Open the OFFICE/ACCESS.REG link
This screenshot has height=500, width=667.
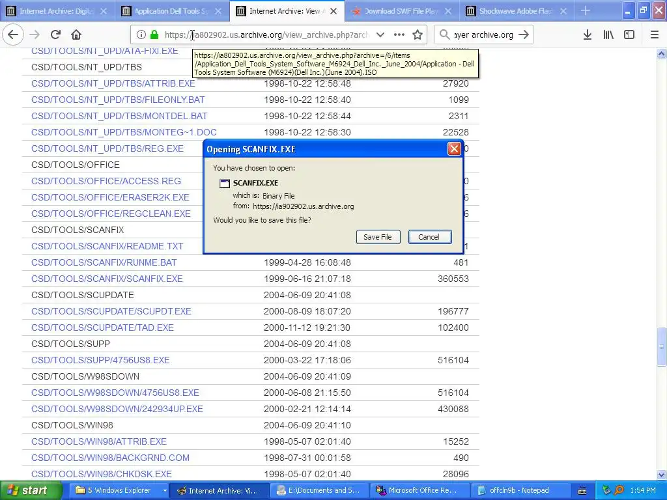[106, 181]
